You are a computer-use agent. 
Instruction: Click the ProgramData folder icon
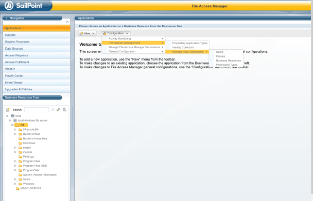(x=20, y=170)
